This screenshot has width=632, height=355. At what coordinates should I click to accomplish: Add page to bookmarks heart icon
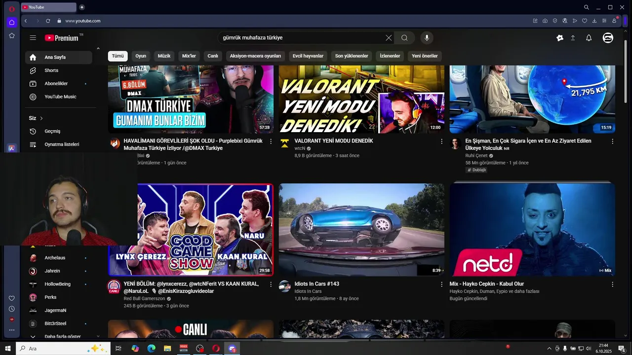point(585,21)
